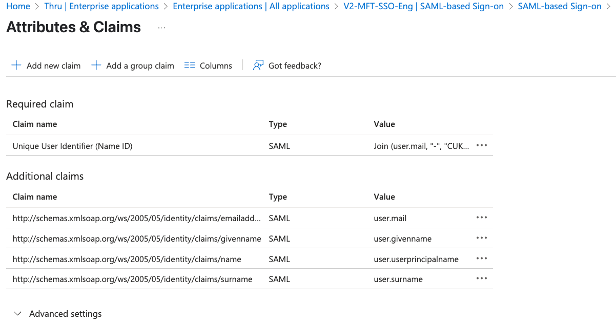Open ellipsis menu for emailaddress claim row

(481, 218)
